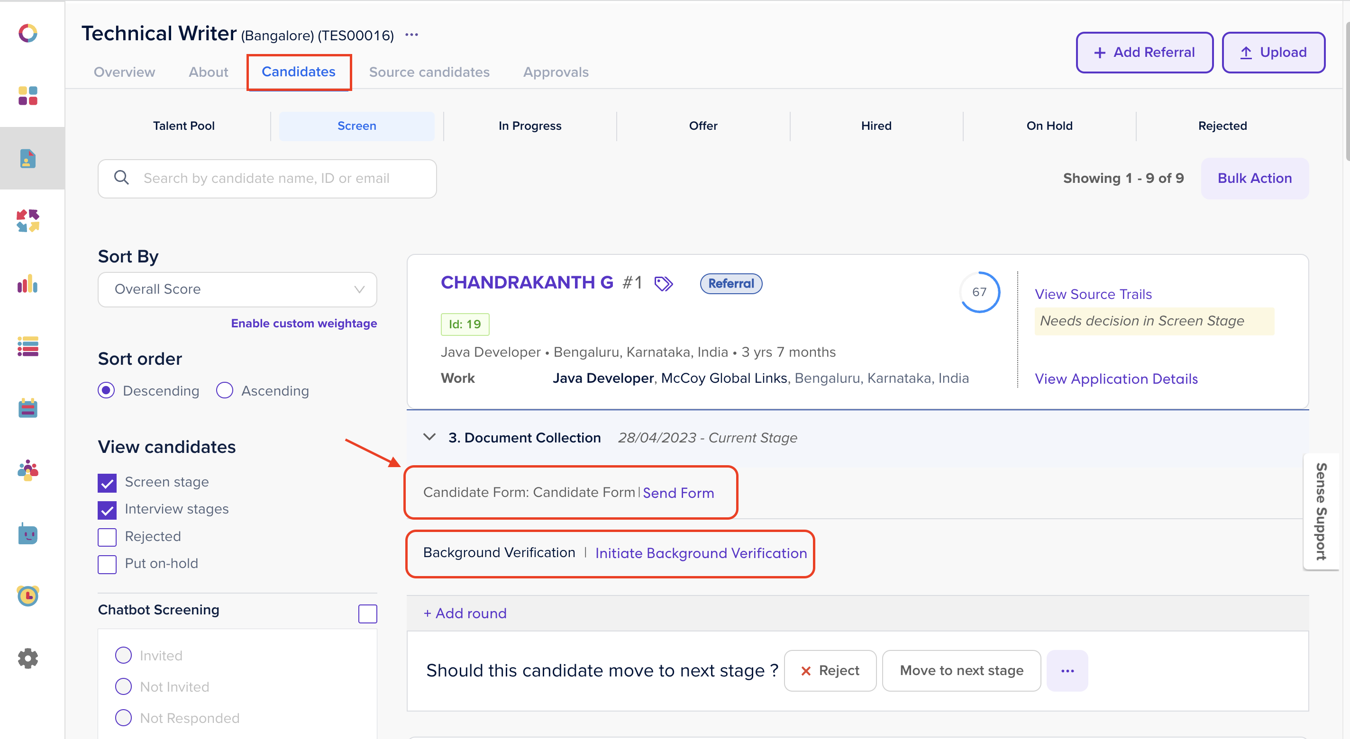Screen dimensions: 1350x739
Task: Select the Hired stage
Action: (876, 126)
